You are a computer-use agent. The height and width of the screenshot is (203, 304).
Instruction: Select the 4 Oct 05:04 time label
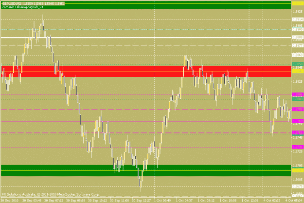(x=294, y=200)
